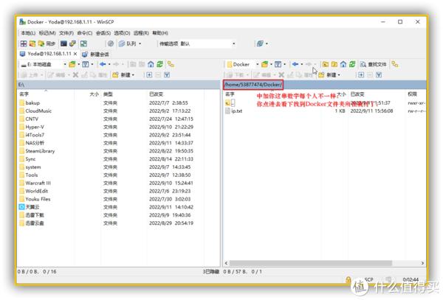Refresh the local panel
The width and height of the screenshot is (443, 300).
[x=160, y=64]
